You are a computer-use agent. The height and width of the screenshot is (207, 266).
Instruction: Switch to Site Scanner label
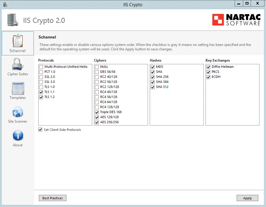coord(17,121)
